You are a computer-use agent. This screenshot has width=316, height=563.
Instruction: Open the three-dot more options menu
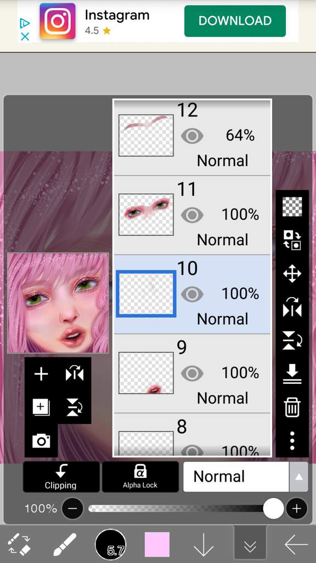tap(292, 440)
